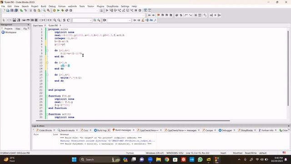
Task: Open the search text dropdown beside the C button
Action: pos(90,20)
